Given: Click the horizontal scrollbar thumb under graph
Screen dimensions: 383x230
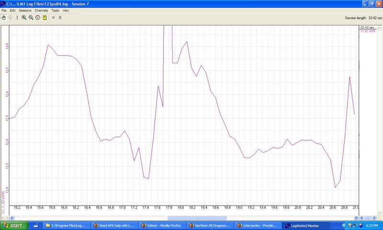Looking at the screenshot, I should [197, 218].
